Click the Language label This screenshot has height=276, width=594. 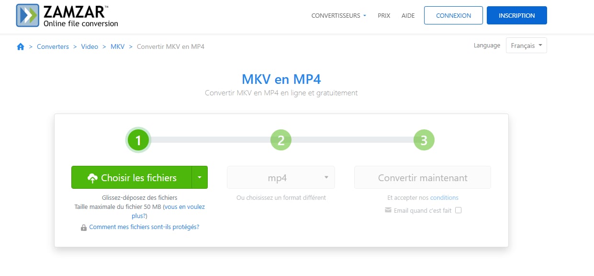click(487, 46)
